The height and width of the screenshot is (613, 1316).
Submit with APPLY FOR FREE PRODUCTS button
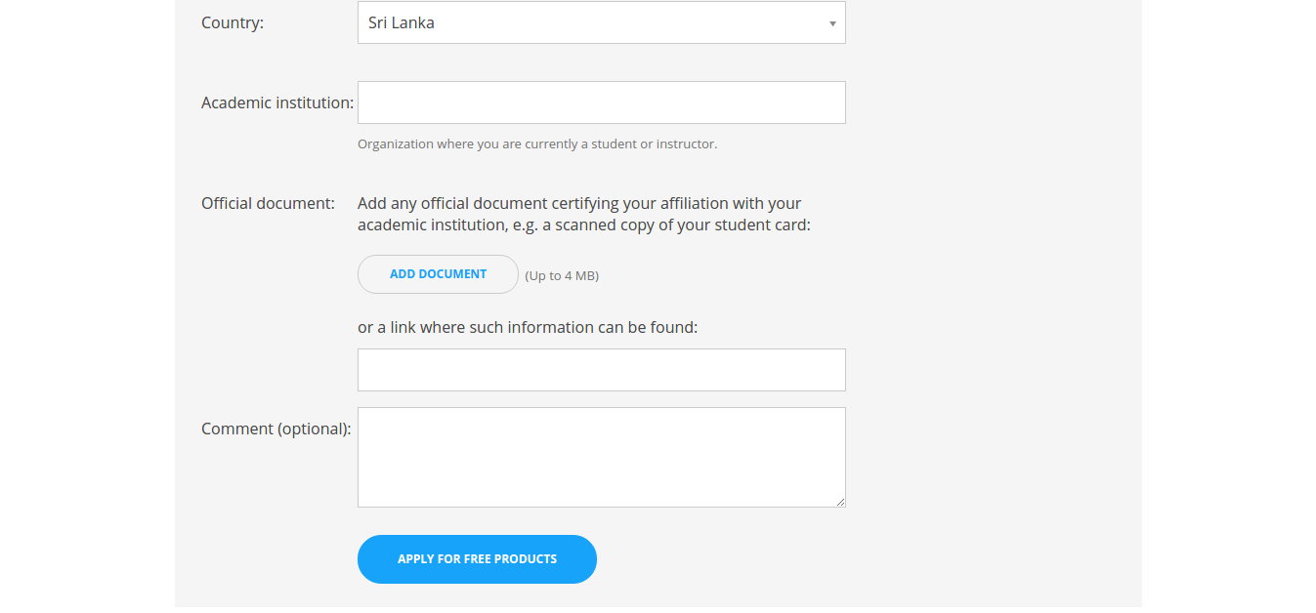point(477,559)
